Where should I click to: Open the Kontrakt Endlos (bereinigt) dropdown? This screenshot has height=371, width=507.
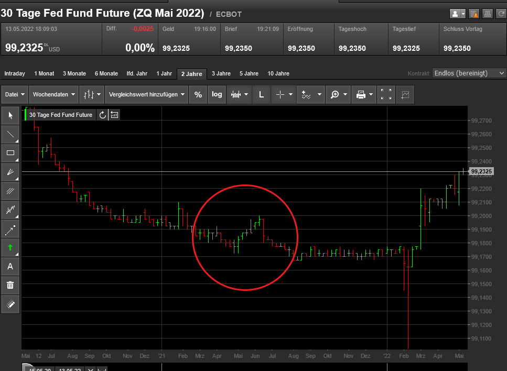click(469, 73)
